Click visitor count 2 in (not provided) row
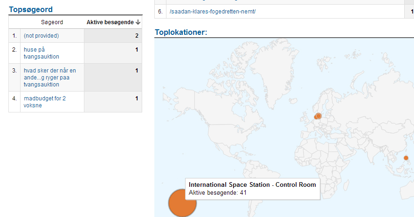414x217 pixels. [x=136, y=36]
